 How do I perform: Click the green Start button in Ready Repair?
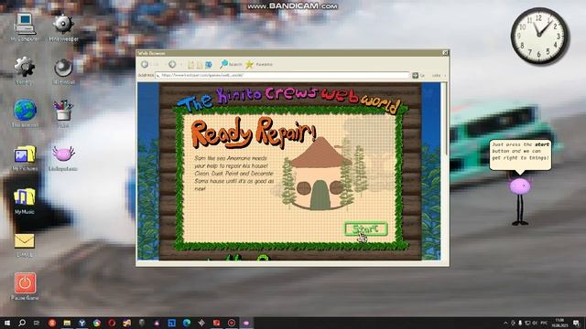pos(365,229)
